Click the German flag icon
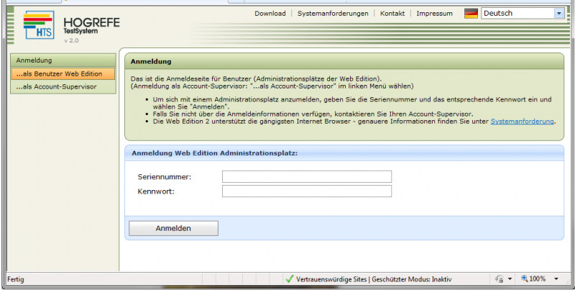Screen dimensions: 575x290 click(471, 13)
